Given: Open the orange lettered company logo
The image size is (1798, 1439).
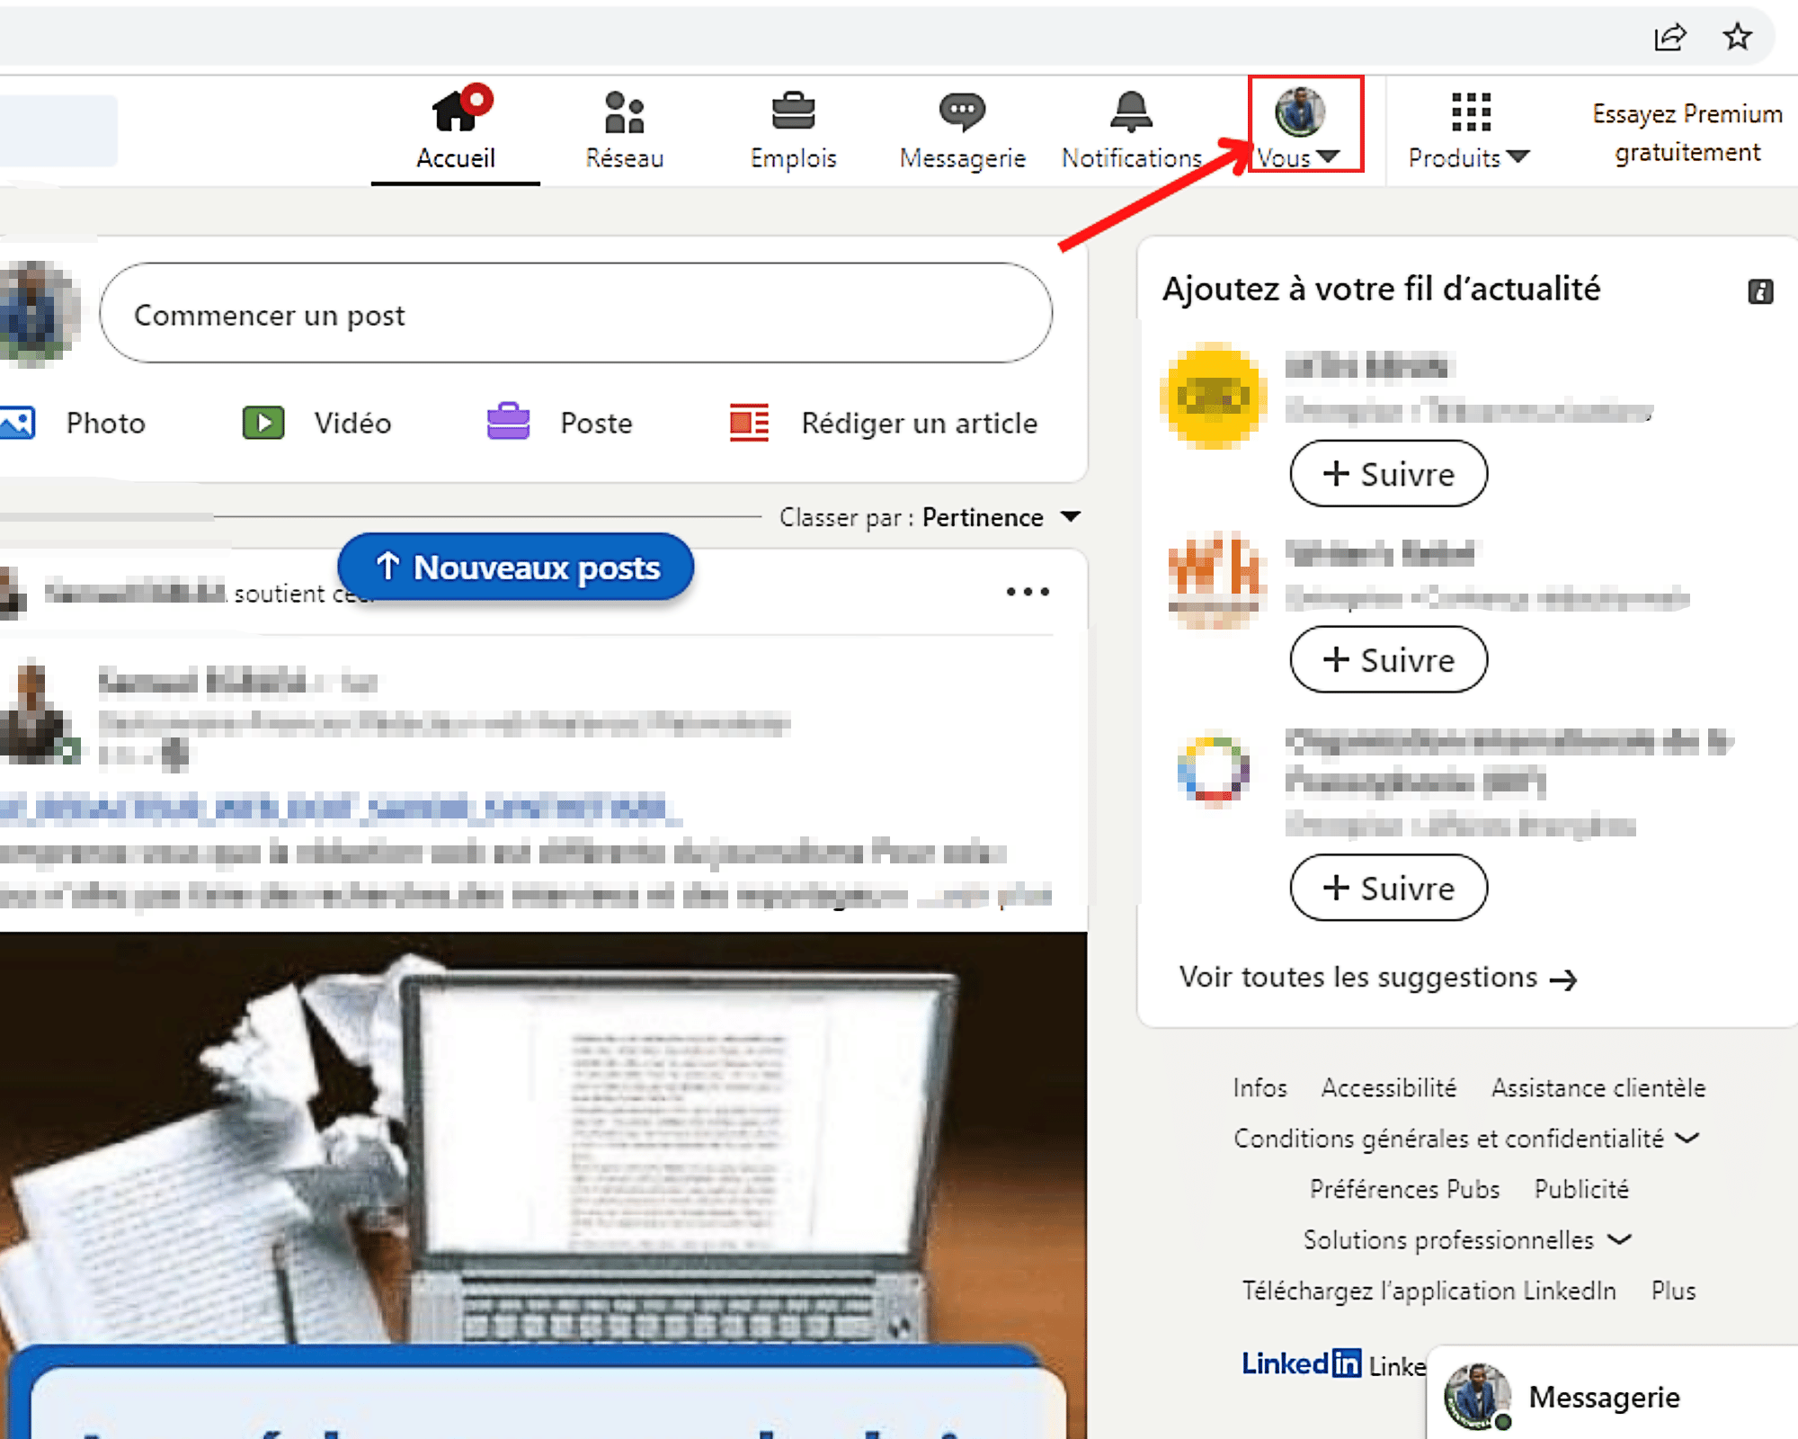Looking at the screenshot, I should (x=1215, y=580).
